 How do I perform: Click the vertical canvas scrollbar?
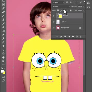[x=84, y=57]
